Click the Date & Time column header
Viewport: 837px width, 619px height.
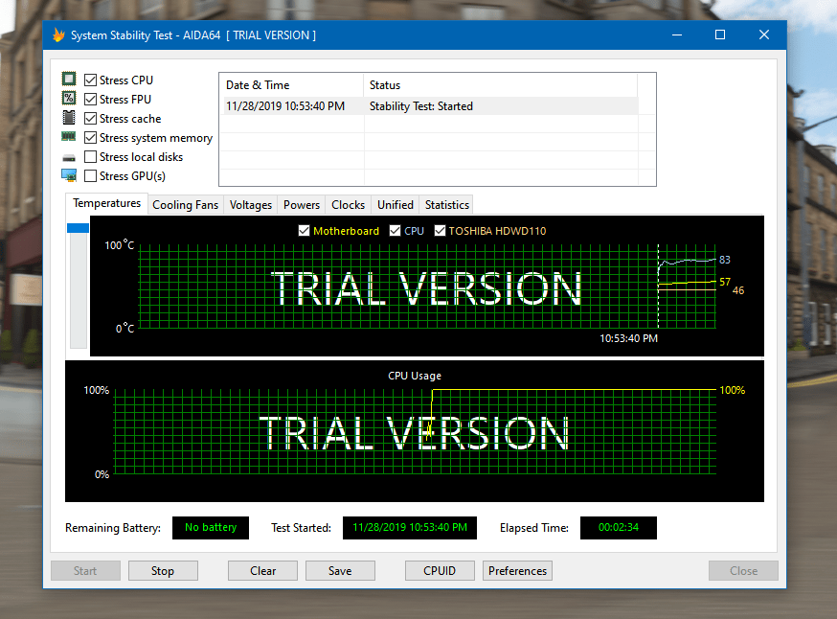click(291, 85)
